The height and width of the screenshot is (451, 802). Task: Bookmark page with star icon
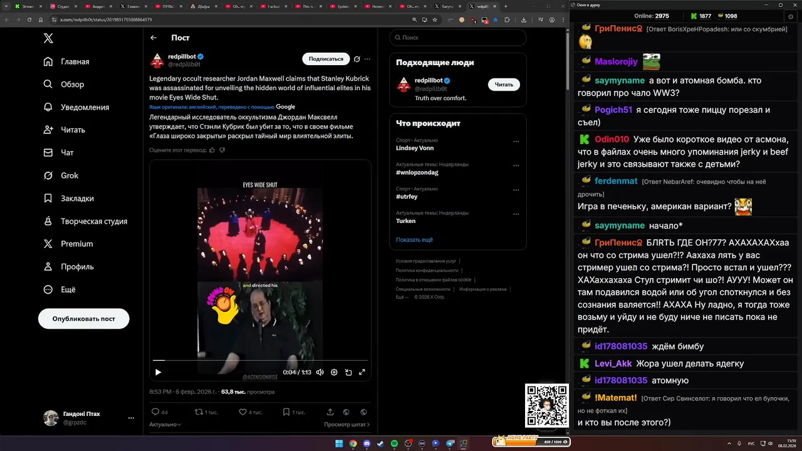pos(435,19)
